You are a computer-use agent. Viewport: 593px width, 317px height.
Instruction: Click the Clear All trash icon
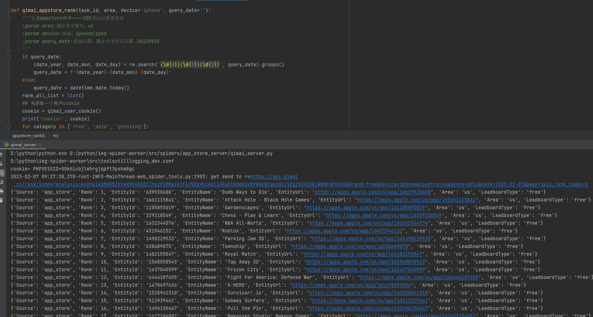point(1,200)
